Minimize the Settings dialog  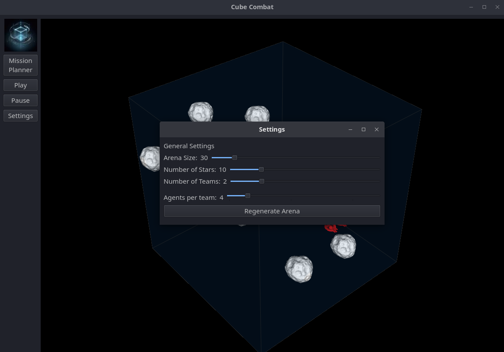(350, 129)
